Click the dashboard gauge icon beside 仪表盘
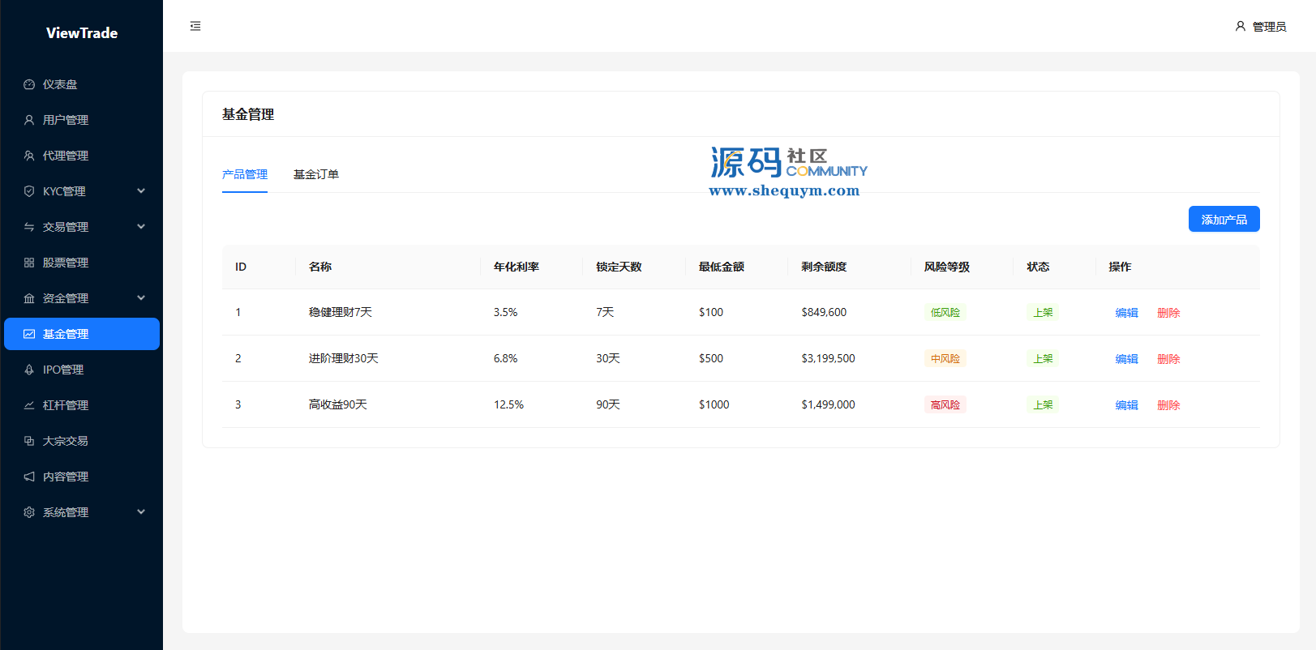Viewport: 1316px width, 650px height. pos(29,84)
